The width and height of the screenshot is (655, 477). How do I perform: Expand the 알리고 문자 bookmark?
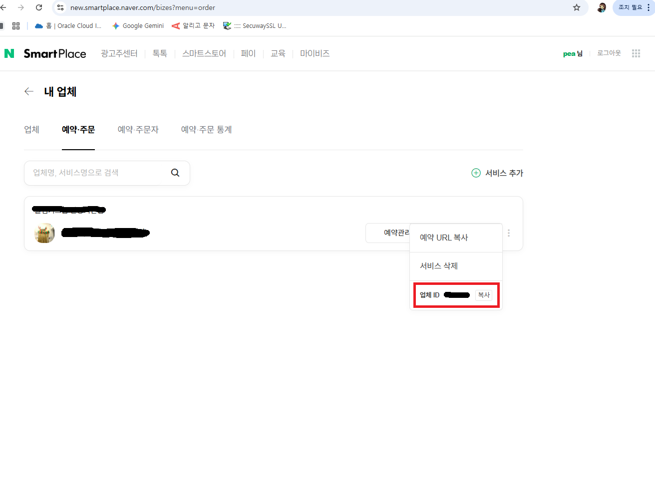[x=193, y=25]
